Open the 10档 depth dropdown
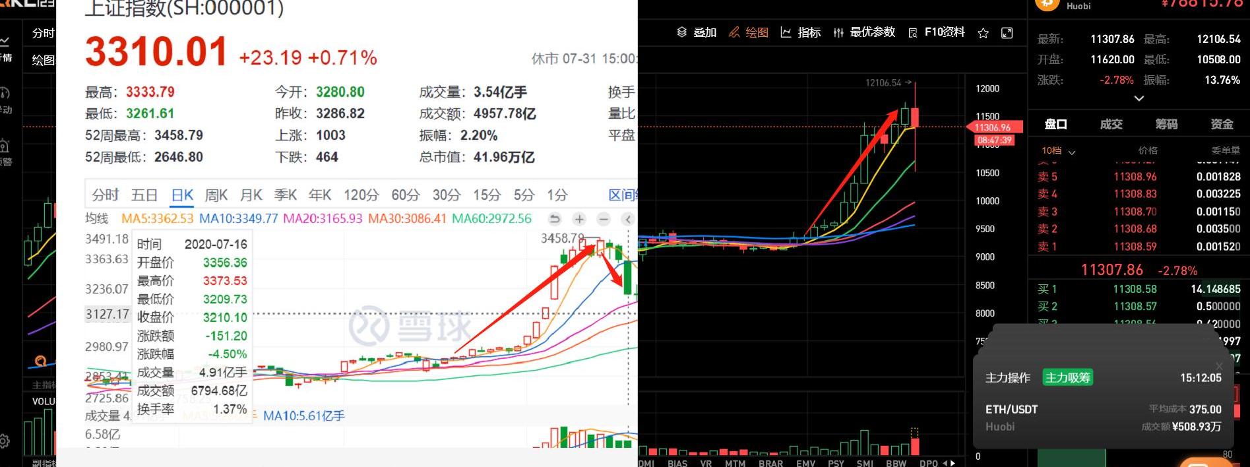The image size is (1250, 467). pyautogui.click(x=1059, y=151)
